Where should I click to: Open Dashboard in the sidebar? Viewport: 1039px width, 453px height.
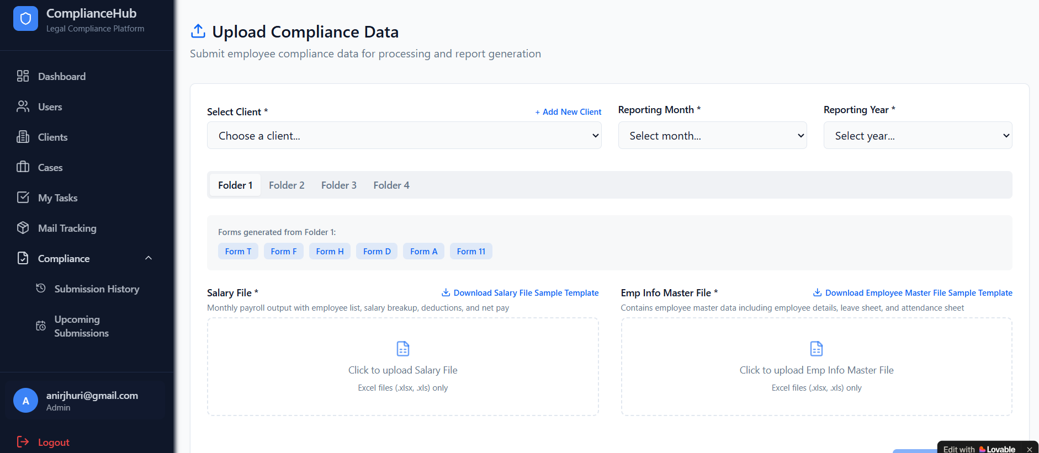[87, 76]
